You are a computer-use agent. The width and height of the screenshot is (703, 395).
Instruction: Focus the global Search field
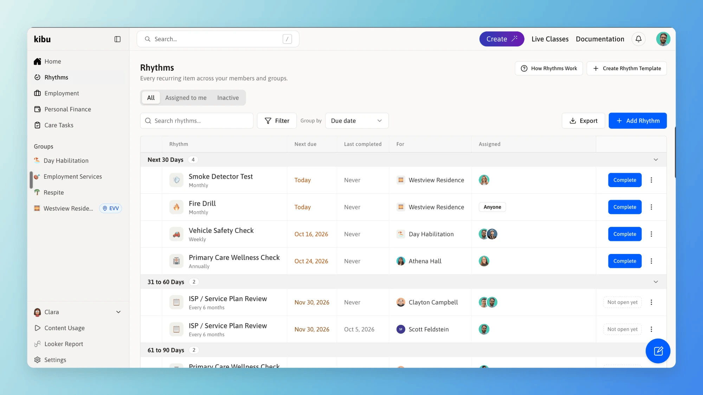point(218,39)
